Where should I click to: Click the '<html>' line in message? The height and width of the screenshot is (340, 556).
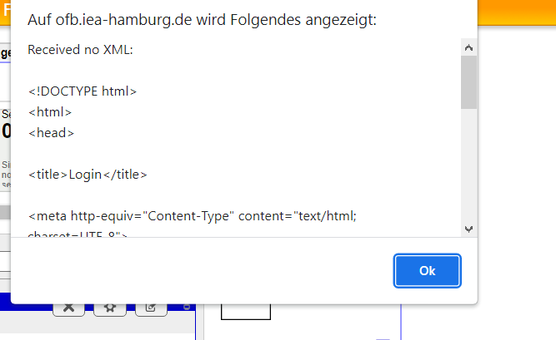pyautogui.click(x=50, y=112)
